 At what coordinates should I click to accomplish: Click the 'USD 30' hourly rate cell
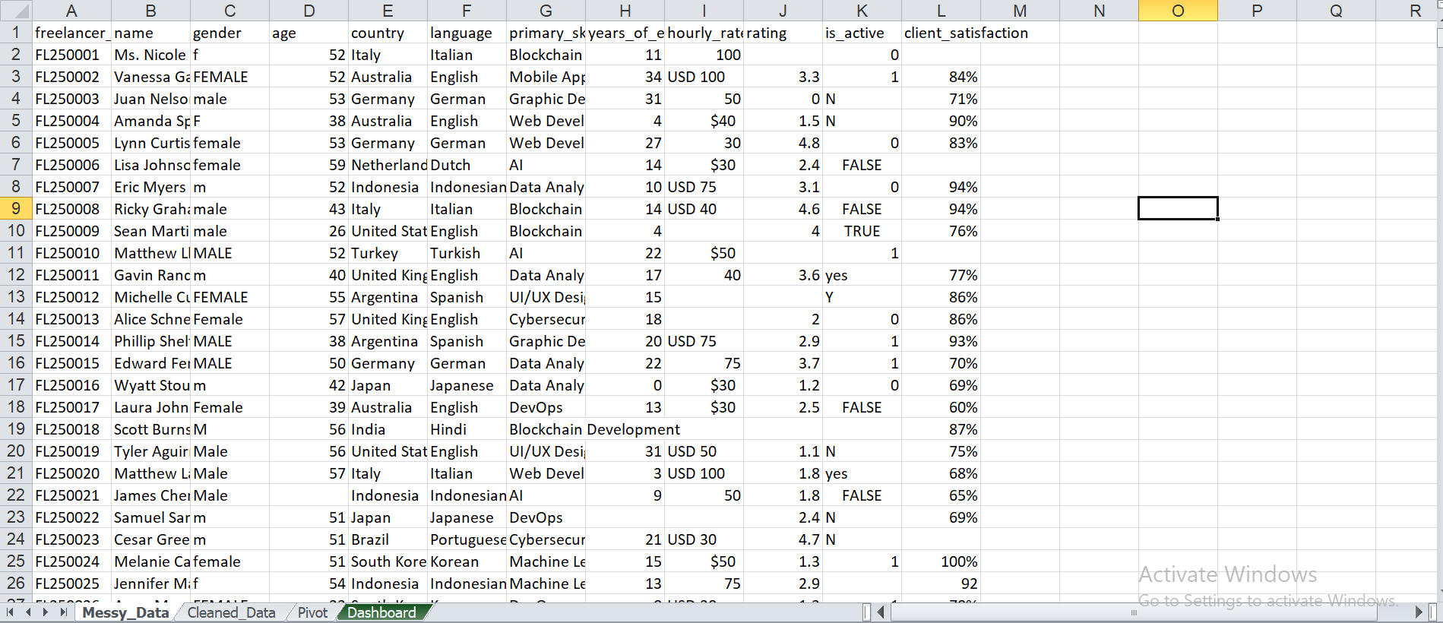tap(704, 539)
